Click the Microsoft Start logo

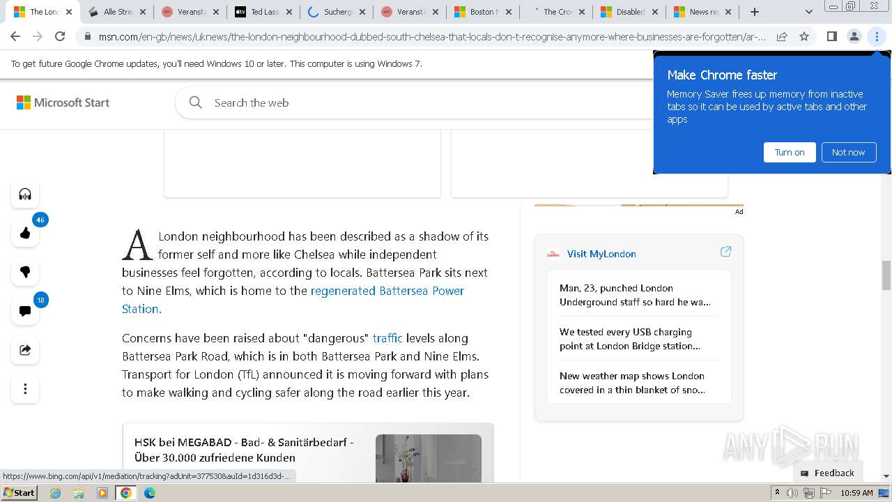coord(63,102)
